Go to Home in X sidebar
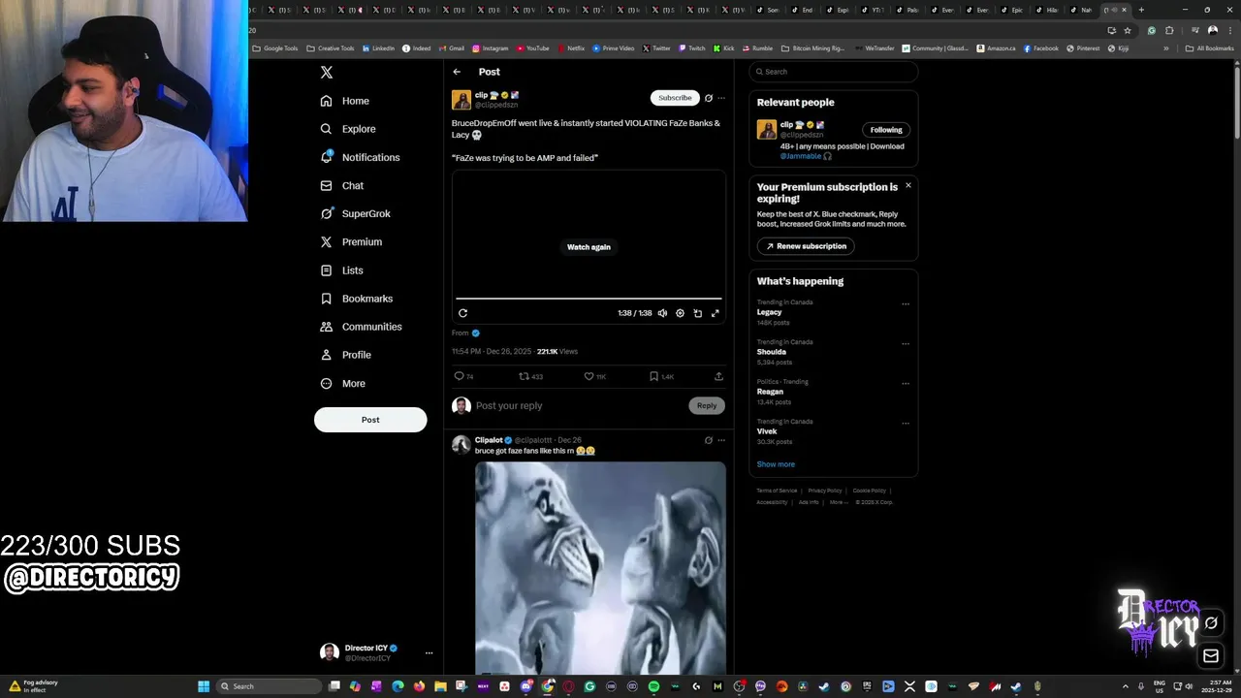Screen dimensions: 1241x698 click(x=344, y=101)
